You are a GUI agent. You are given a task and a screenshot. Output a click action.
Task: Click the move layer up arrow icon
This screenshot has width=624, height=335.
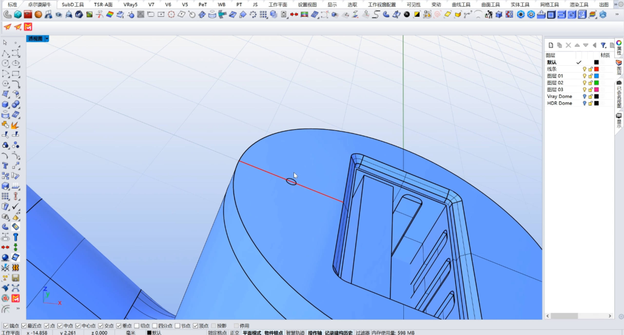pos(577,45)
